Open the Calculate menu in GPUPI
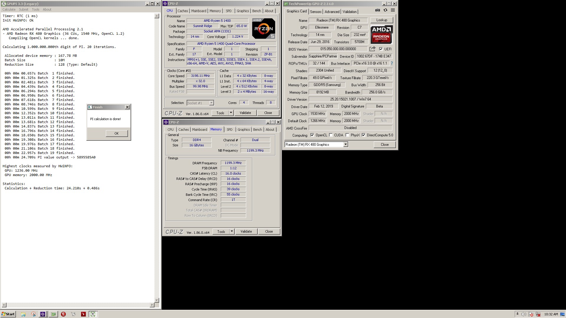This screenshot has width=566, height=318. click(x=9, y=9)
